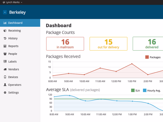This screenshot has height=122, width=163.
Task: Click the Operators user icon
Action: click(5, 85)
